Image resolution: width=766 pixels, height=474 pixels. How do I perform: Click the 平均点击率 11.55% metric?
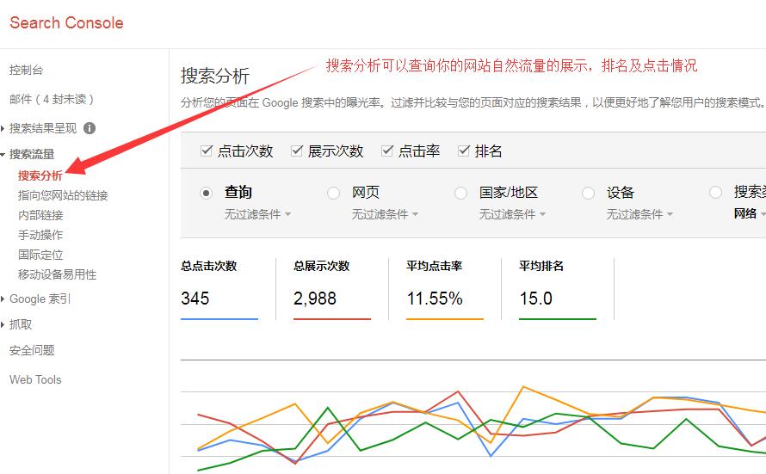pos(445,289)
